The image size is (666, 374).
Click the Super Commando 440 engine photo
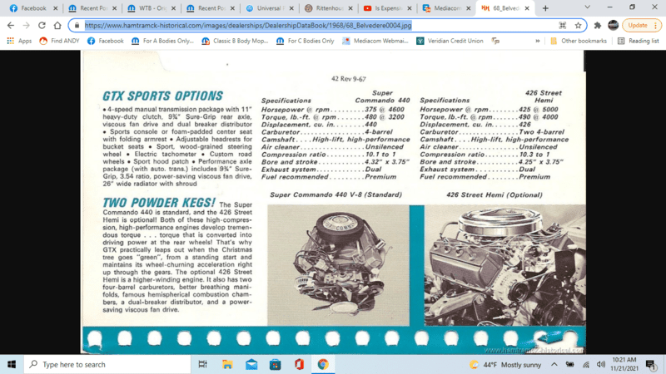338,265
